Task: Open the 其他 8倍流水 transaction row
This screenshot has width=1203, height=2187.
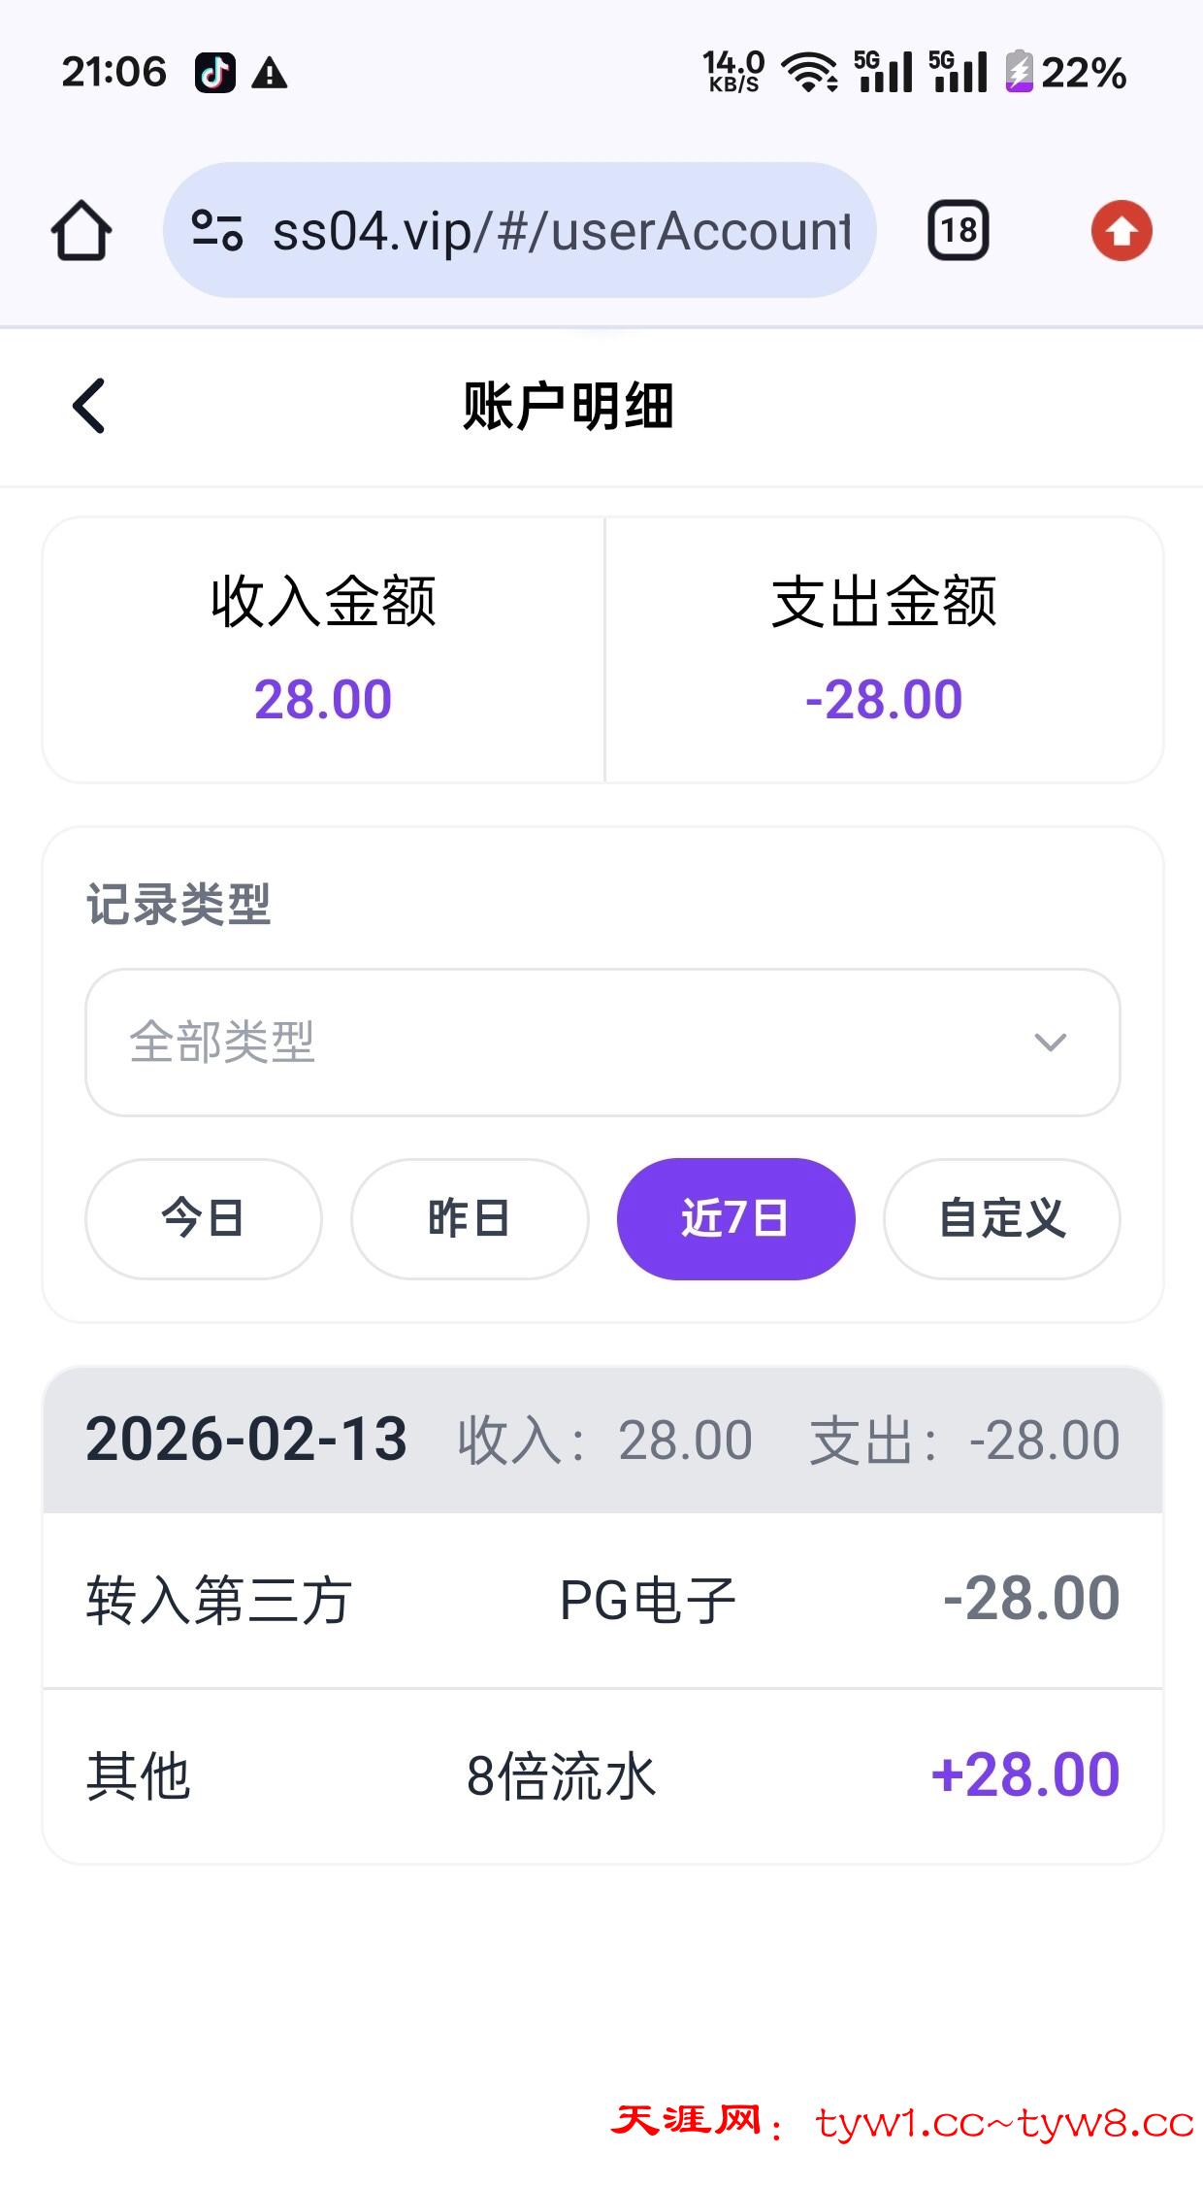Action: pos(601,1776)
